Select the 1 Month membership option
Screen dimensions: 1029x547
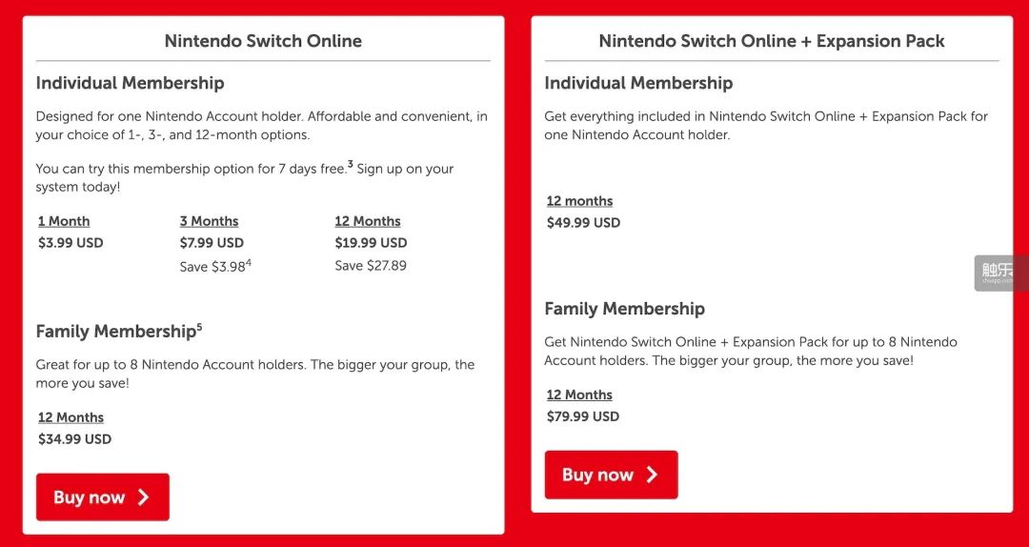(64, 221)
